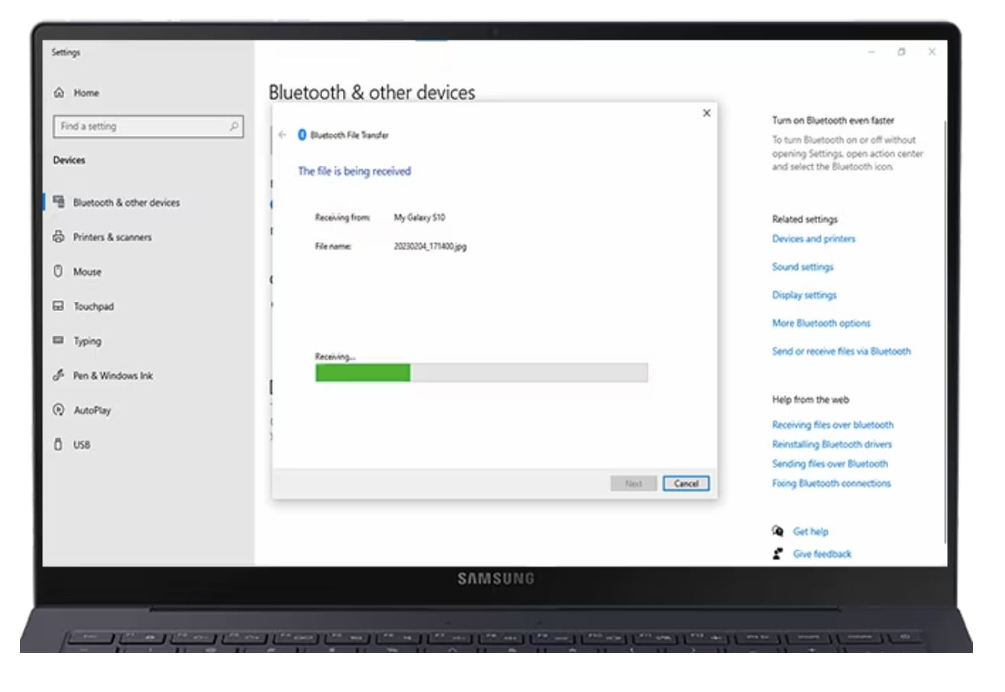Click the Get help link
The width and height of the screenshot is (1005, 692).
coord(810,532)
